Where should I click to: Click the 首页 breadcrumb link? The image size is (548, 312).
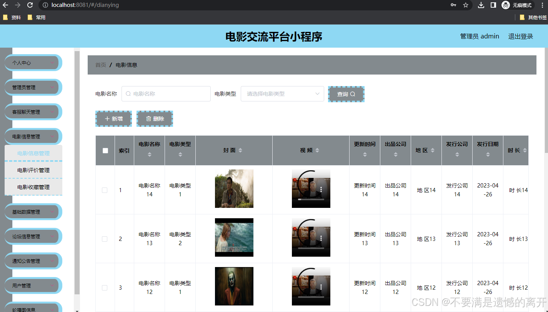tap(101, 65)
